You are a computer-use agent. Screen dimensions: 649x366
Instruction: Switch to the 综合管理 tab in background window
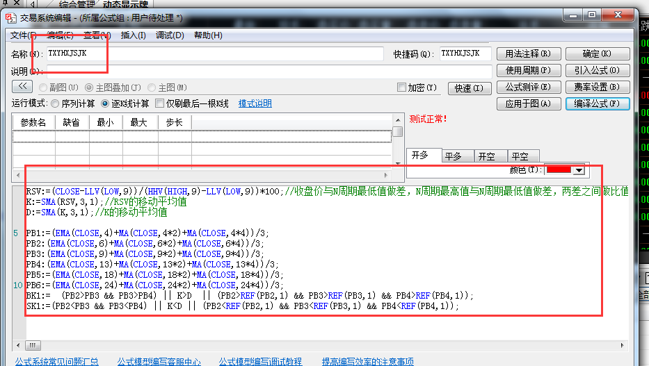point(77,5)
